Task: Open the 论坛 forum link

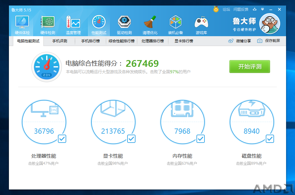Action: tap(226, 10)
